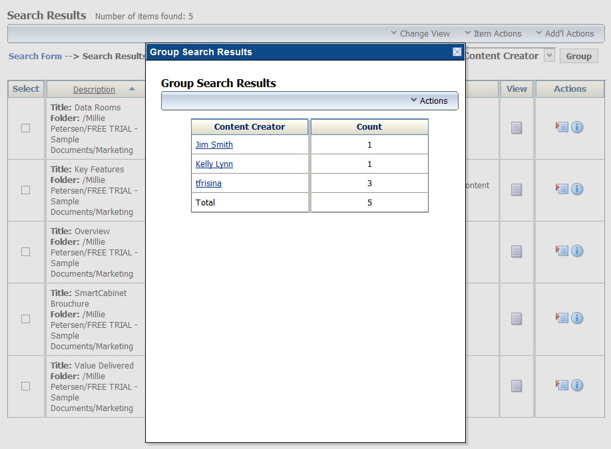Sort results by the Description column header

[93, 88]
